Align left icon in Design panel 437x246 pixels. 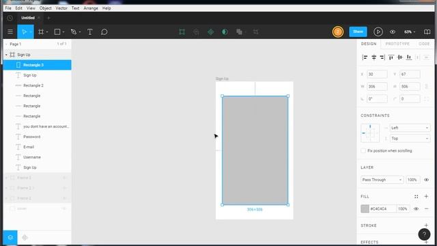365,57
